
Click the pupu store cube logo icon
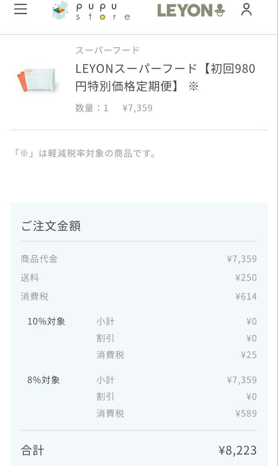(x=59, y=11)
